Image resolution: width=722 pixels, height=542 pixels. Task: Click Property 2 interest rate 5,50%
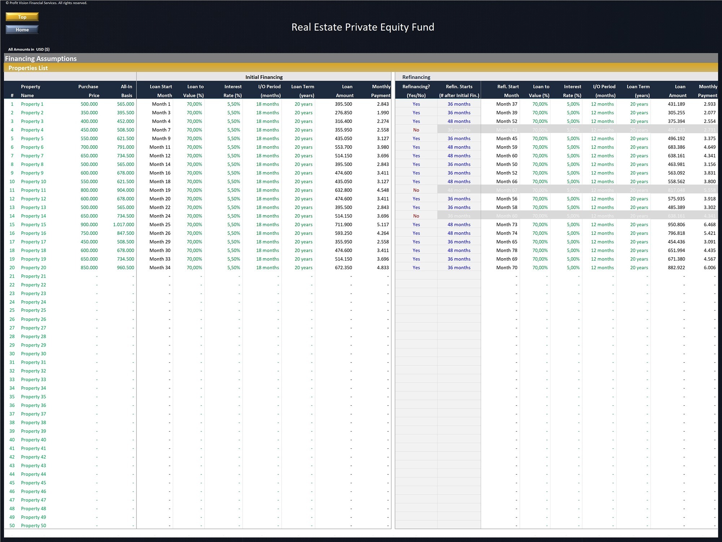click(234, 113)
